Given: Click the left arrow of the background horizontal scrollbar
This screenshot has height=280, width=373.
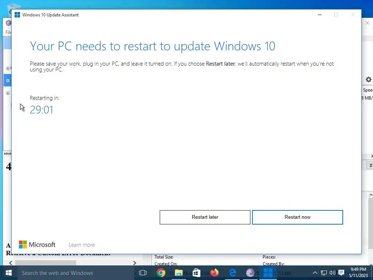Looking at the screenshot, I should click(11, 263).
